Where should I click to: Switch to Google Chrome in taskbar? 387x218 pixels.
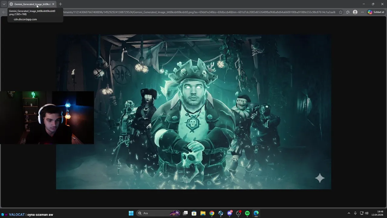pyautogui.click(x=212, y=213)
